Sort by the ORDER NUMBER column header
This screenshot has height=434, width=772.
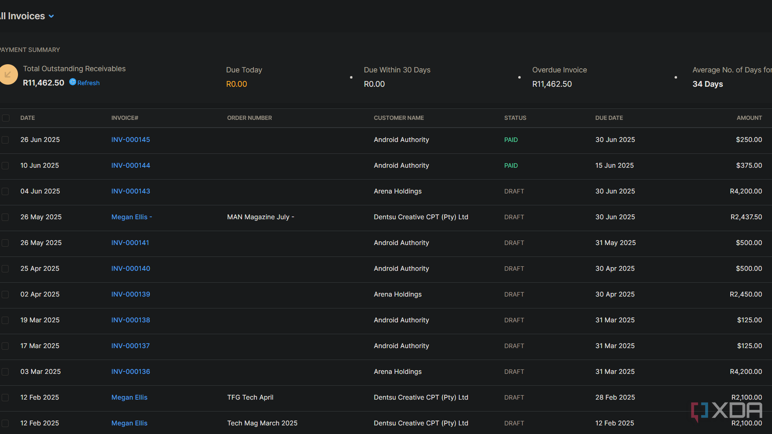pyautogui.click(x=249, y=118)
